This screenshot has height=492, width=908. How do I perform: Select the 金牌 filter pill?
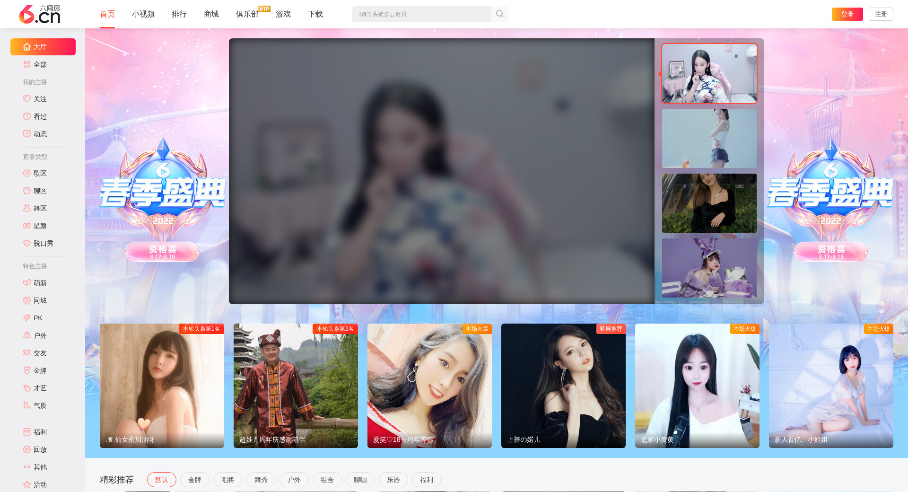194,480
